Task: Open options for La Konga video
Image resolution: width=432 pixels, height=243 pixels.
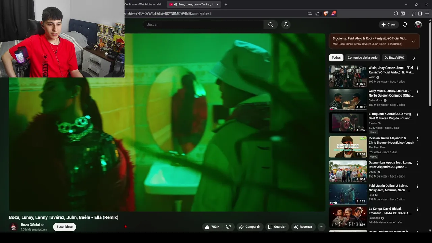Action: (x=418, y=209)
